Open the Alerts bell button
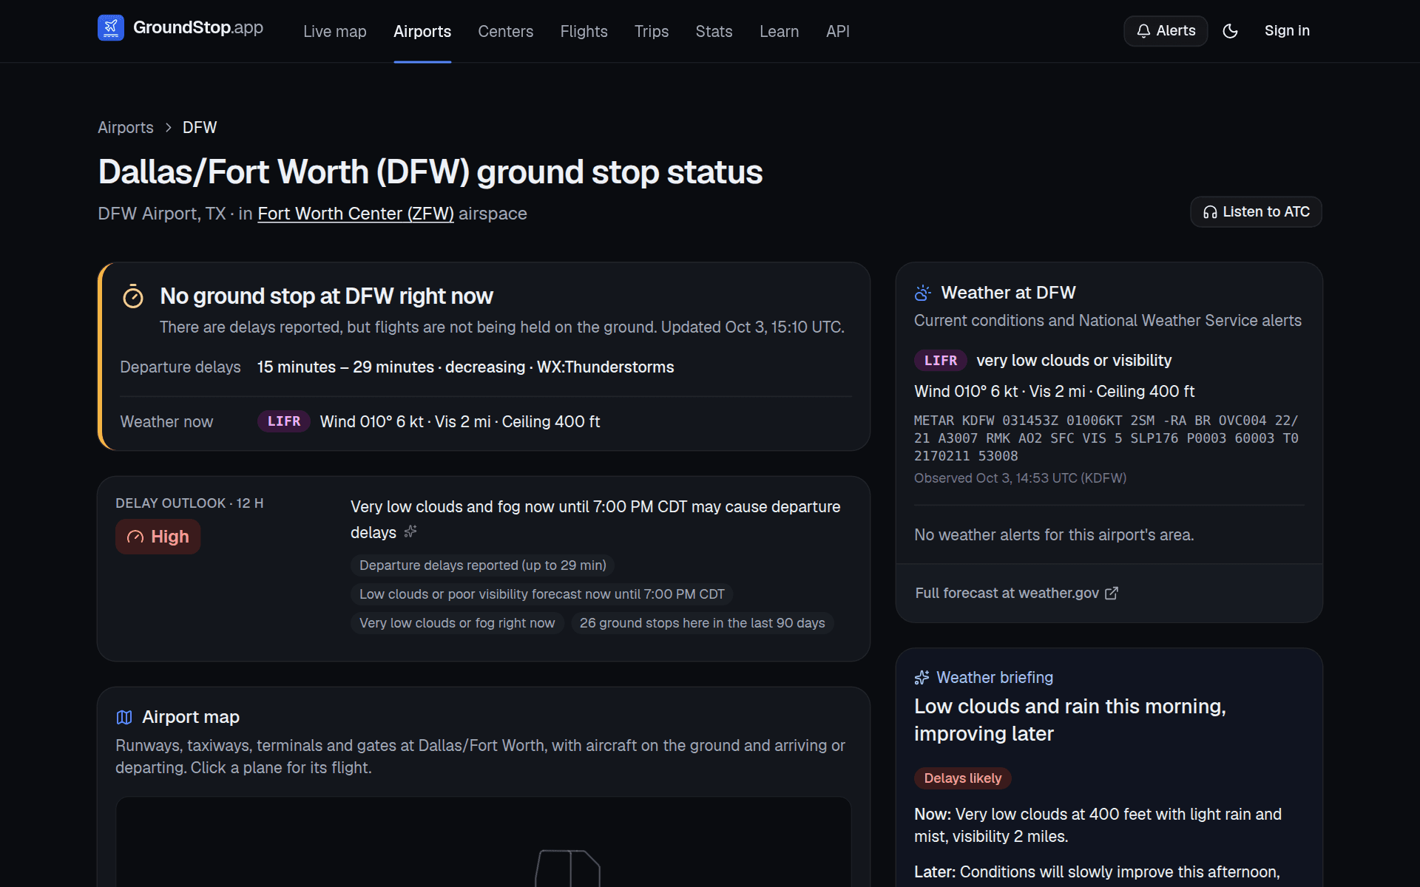1420x887 pixels. pos(1166,31)
